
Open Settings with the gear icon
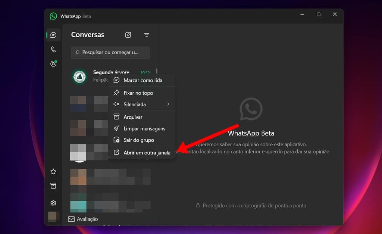click(x=53, y=203)
